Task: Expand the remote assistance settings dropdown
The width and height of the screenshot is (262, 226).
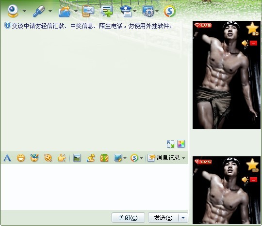Action: point(157,11)
